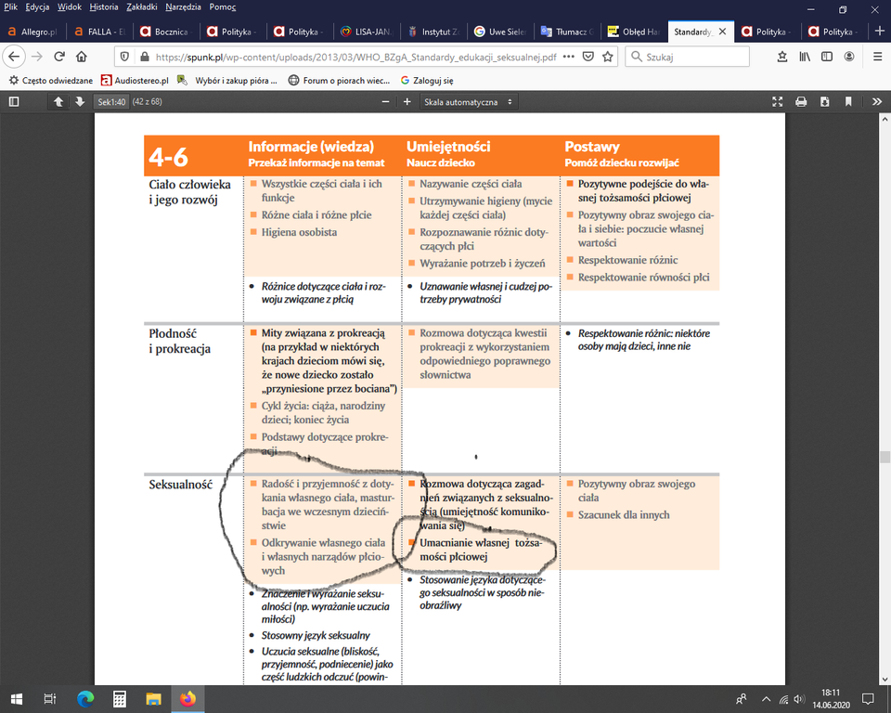Open the Widok menu
This screenshot has height=713, width=891.
pos(70,6)
